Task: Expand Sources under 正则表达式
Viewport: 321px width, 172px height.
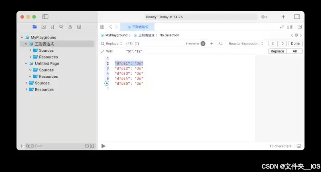Action: pyautogui.click(x=30, y=50)
